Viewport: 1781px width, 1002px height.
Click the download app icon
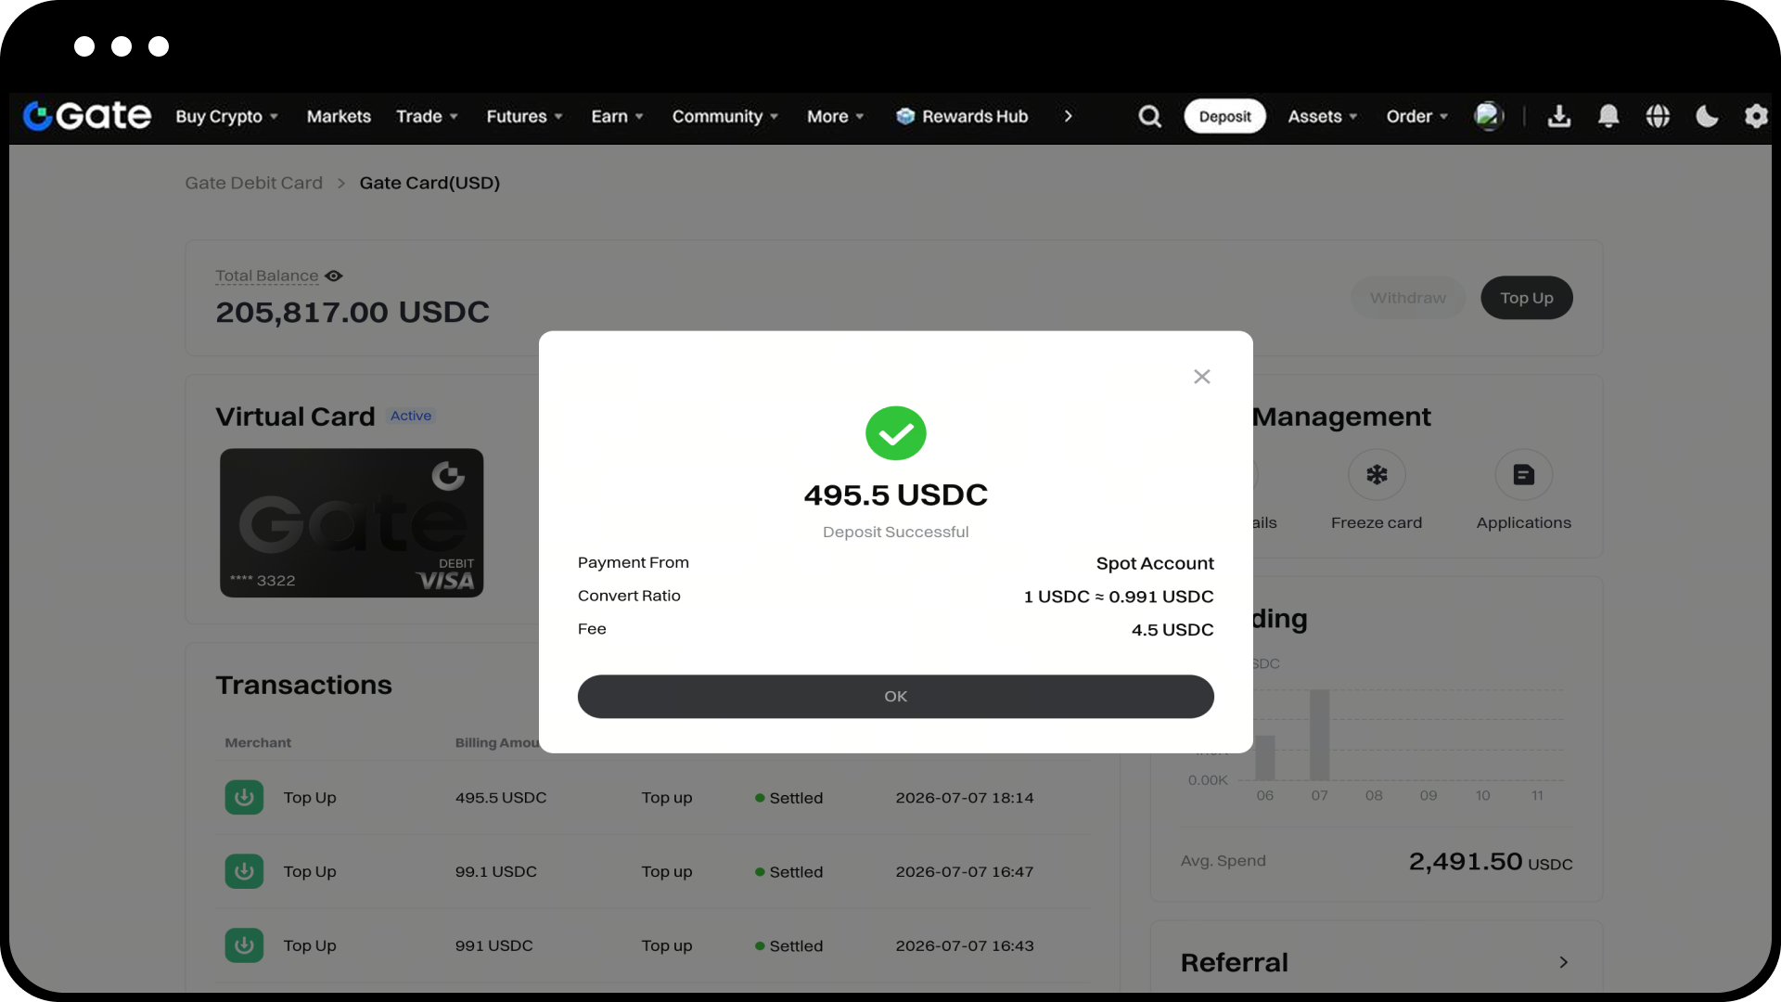1559,116
